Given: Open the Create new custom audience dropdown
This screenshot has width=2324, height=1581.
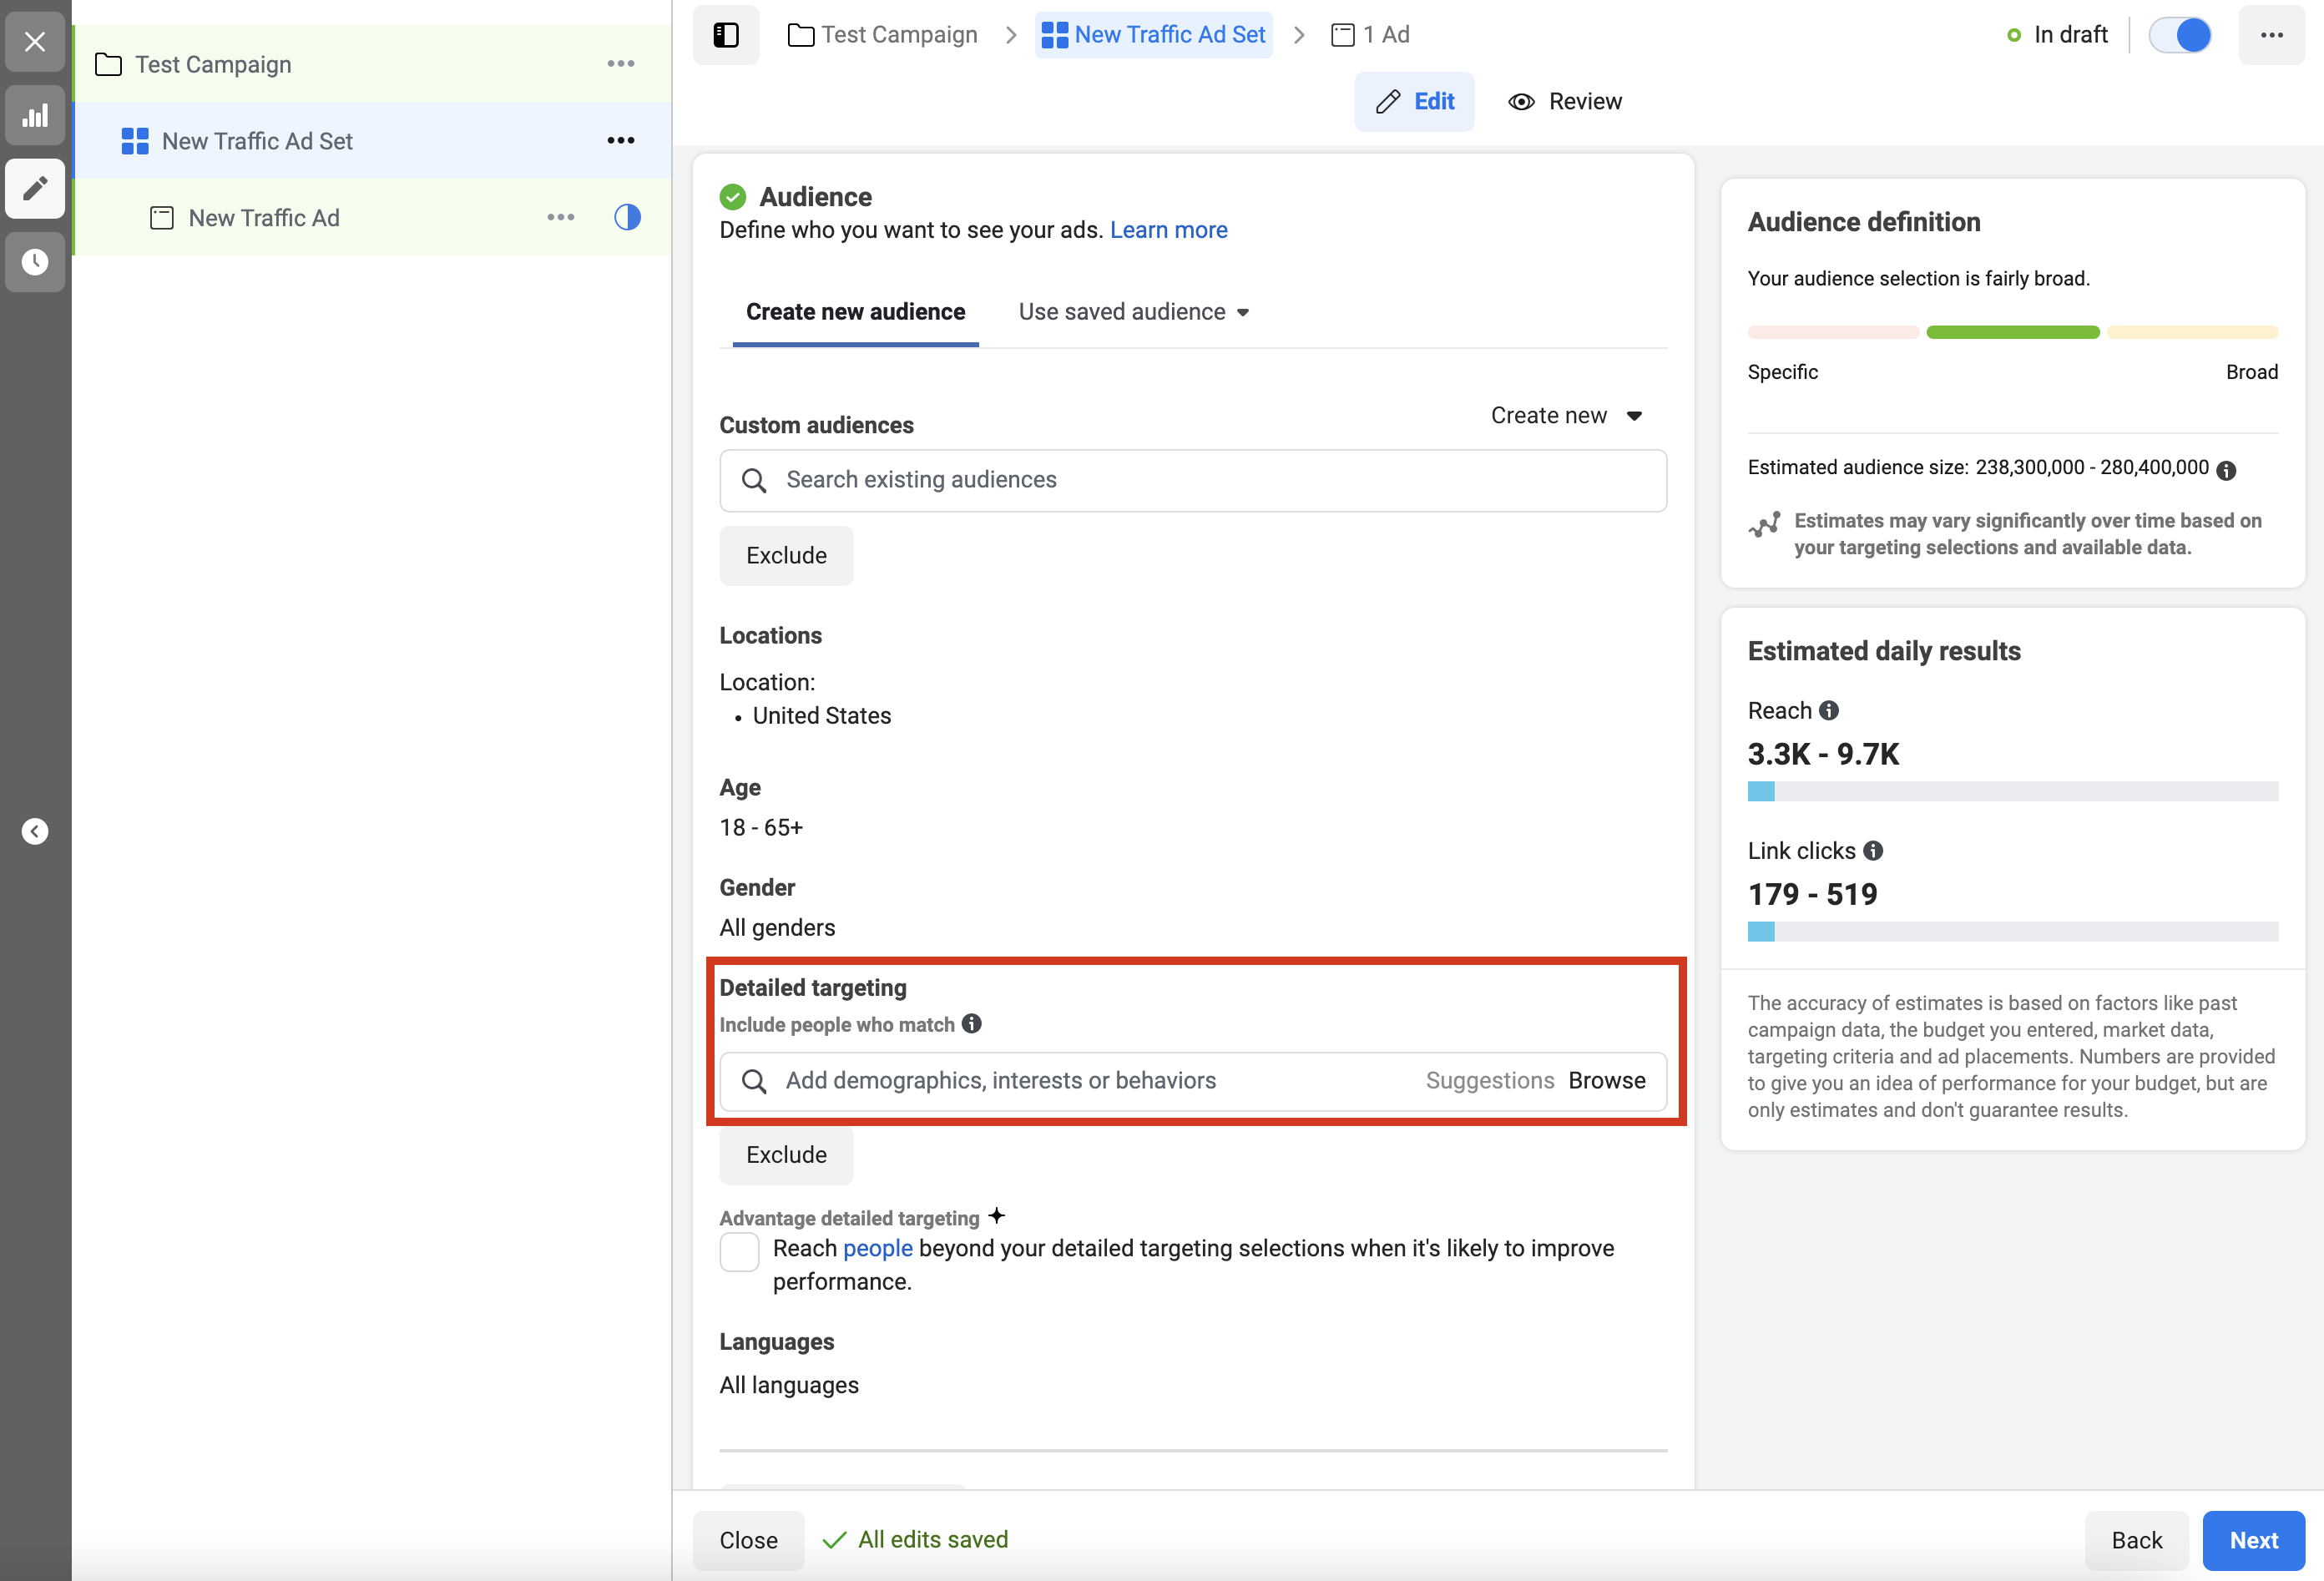Looking at the screenshot, I should point(1565,415).
